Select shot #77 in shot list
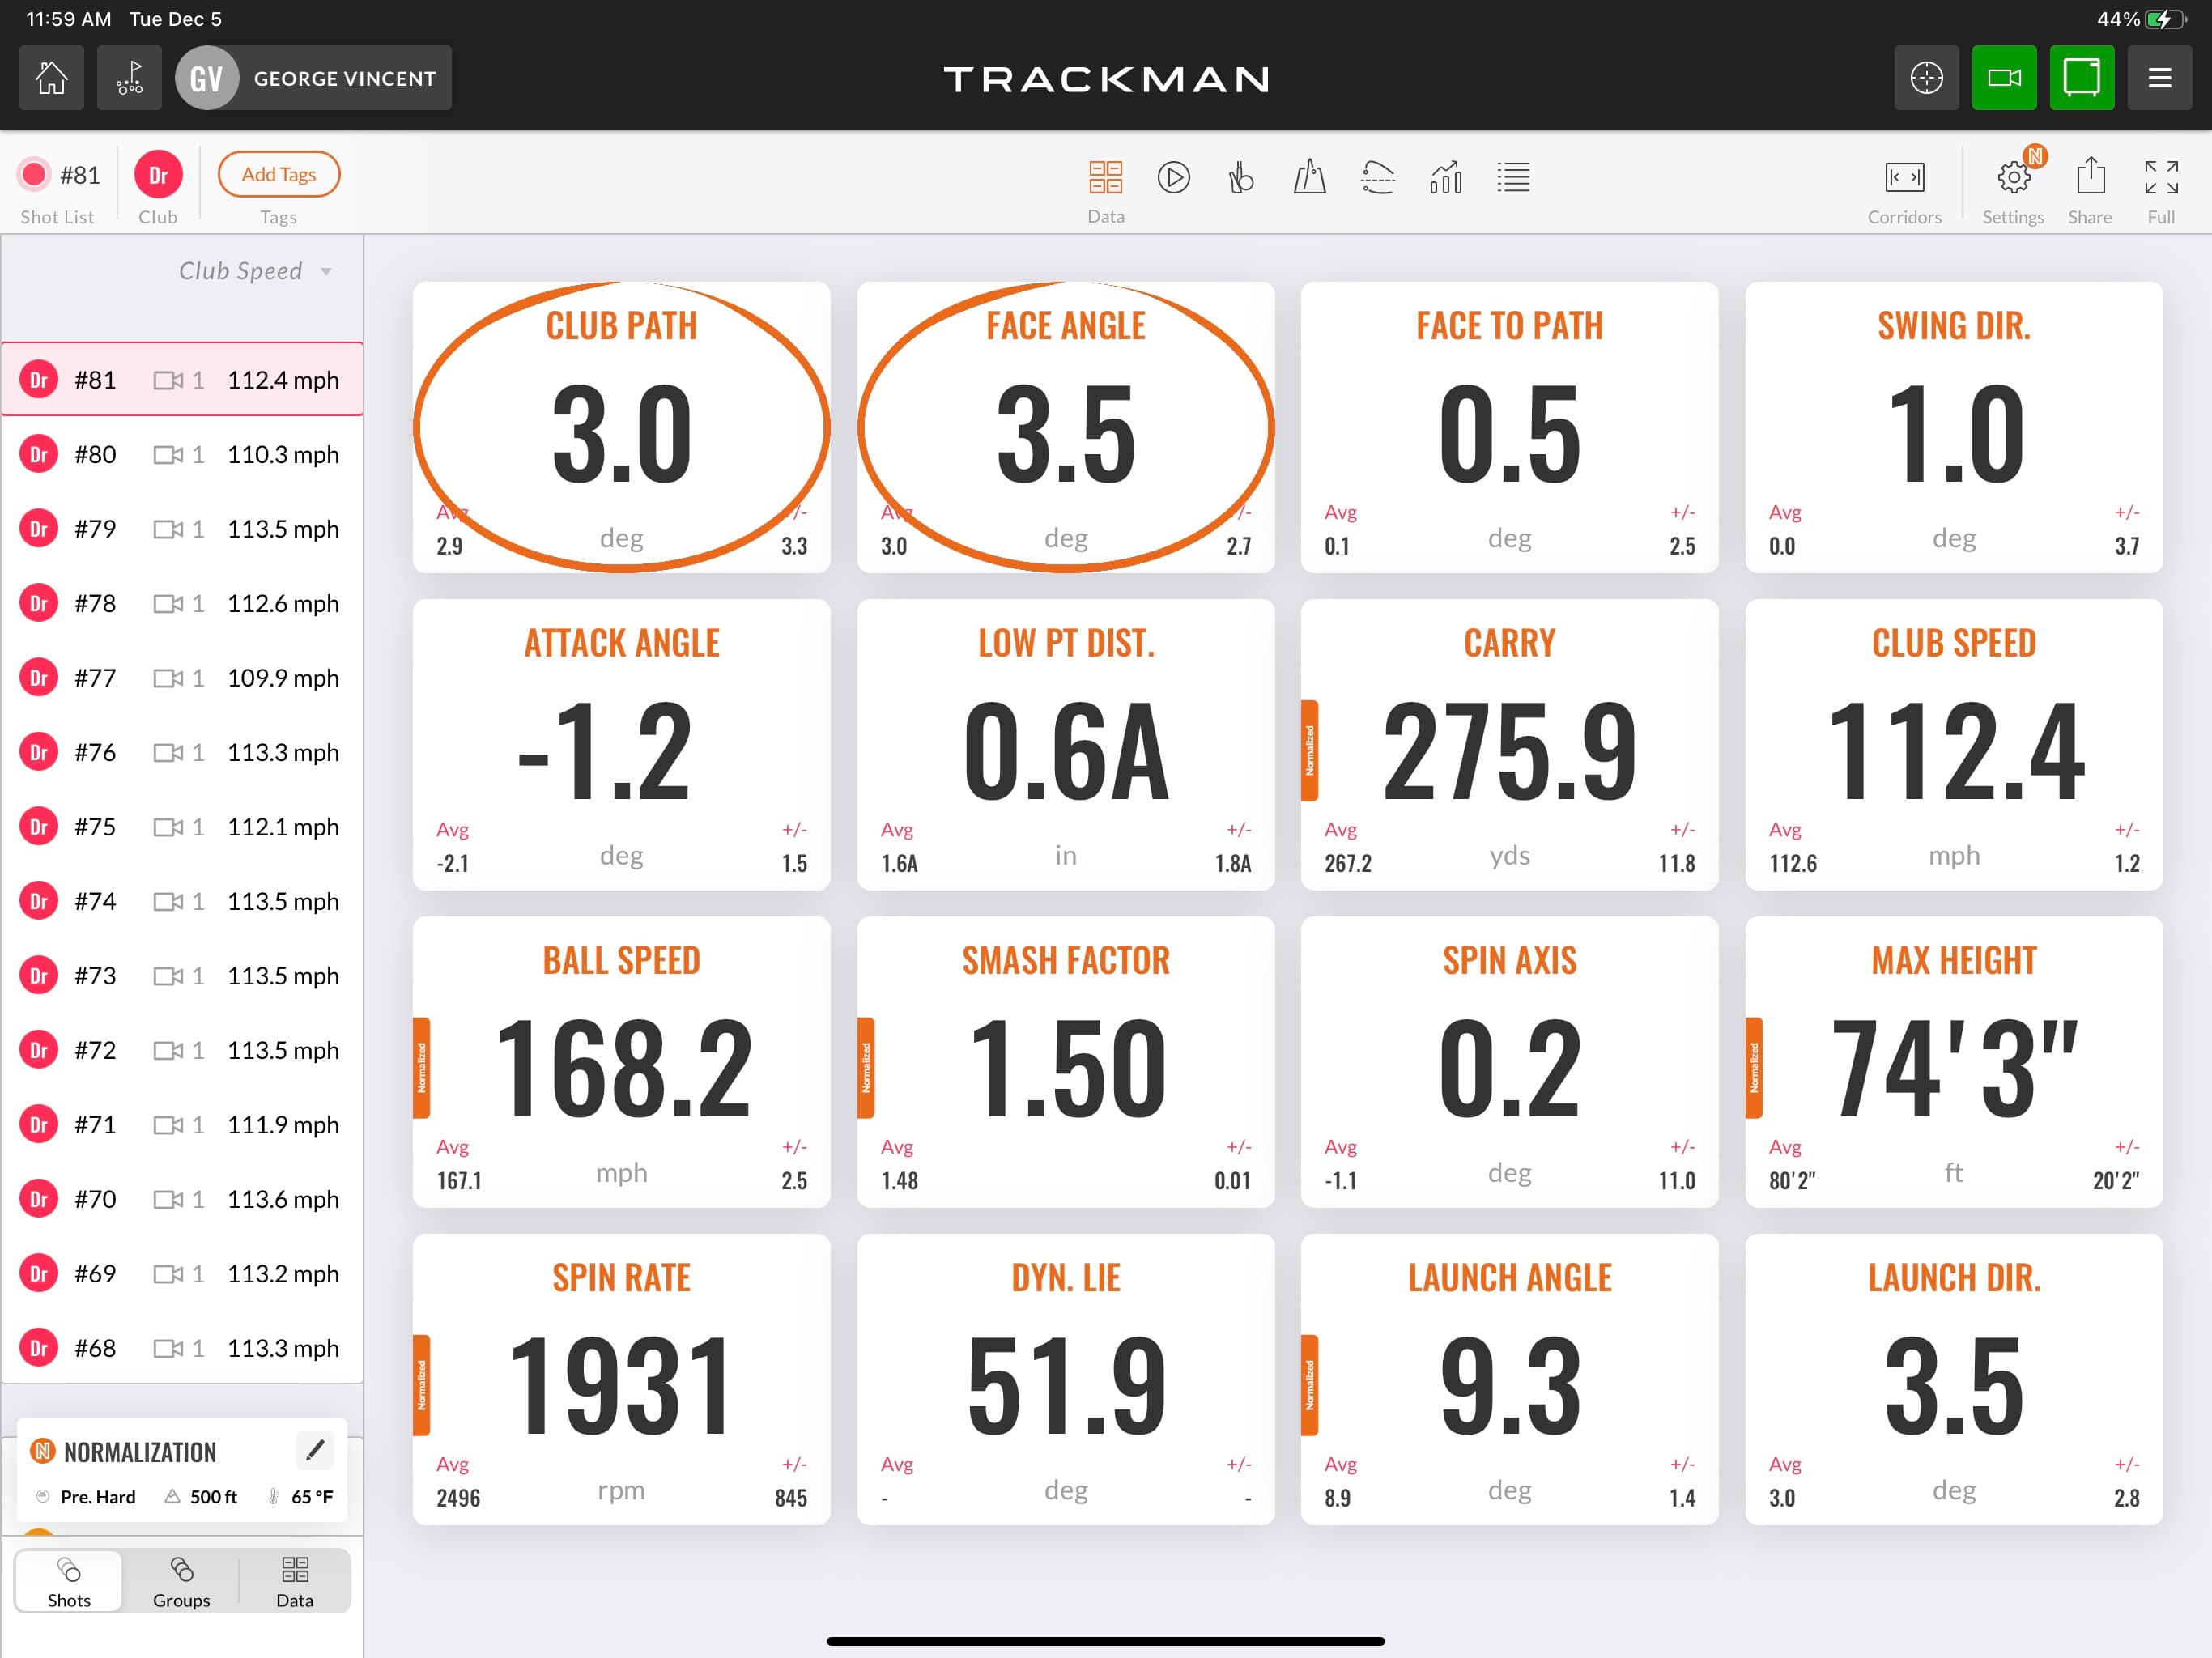Screen dimensions: 2212x1658 click(x=181, y=678)
